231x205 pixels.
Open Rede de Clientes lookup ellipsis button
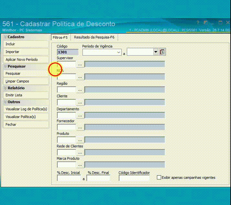pyautogui.click(x=80, y=153)
